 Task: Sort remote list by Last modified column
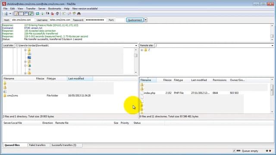199,80
